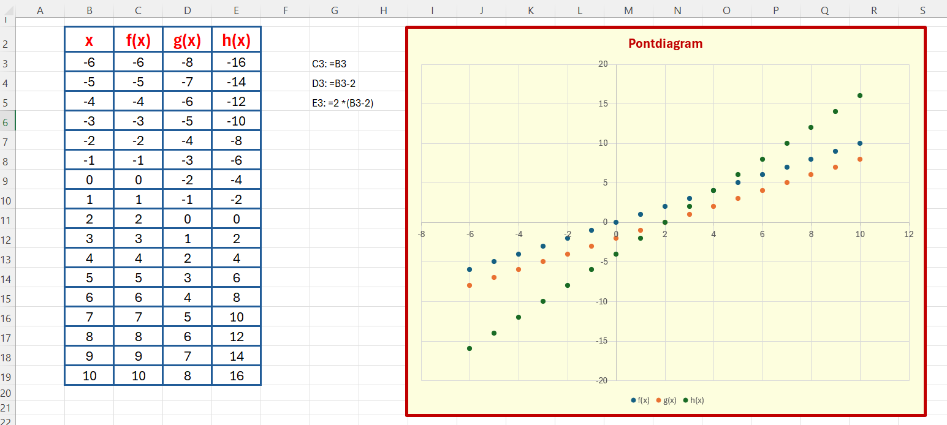Click the vertical axis label "20"

(603, 64)
